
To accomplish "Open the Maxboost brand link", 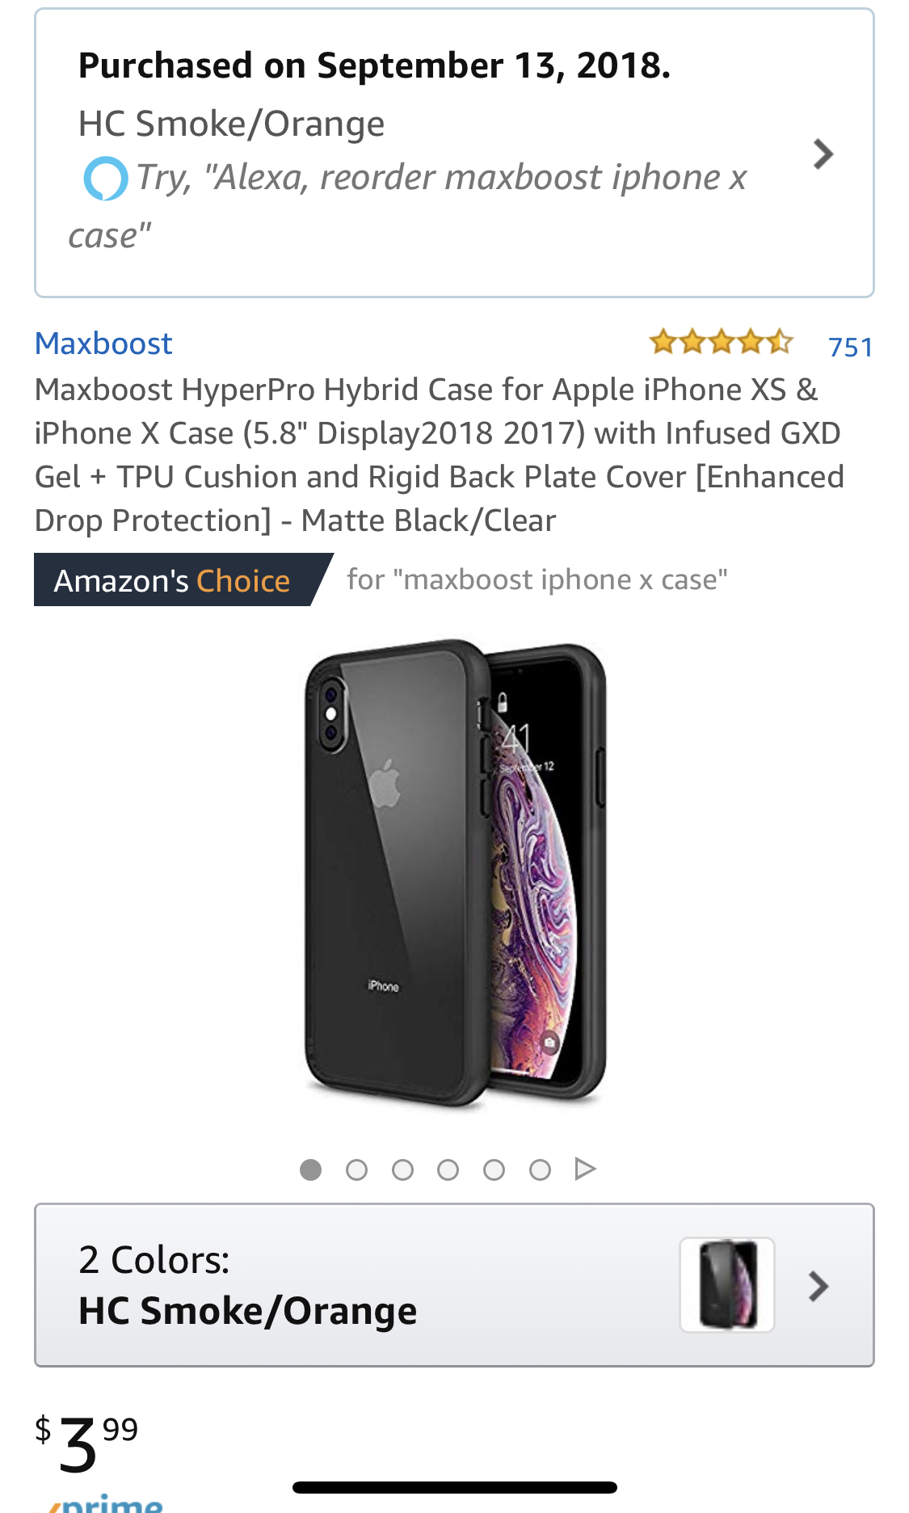I will pyautogui.click(x=103, y=343).
